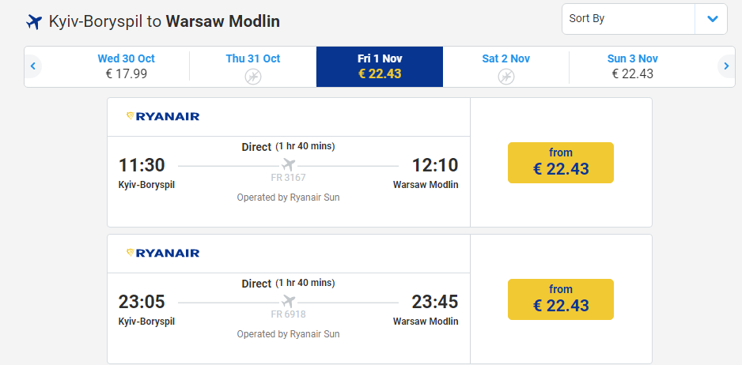The height and width of the screenshot is (365, 742).
Task: Click the plane icon above FR 6918
Action: [x=288, y=302]
